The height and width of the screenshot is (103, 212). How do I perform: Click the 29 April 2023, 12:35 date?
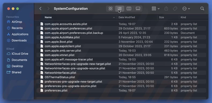pos(132,33)
